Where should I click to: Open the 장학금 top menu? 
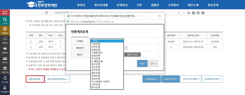point(81,5)
